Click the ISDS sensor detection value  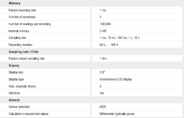pyautogui.click(x=103, y=107)
